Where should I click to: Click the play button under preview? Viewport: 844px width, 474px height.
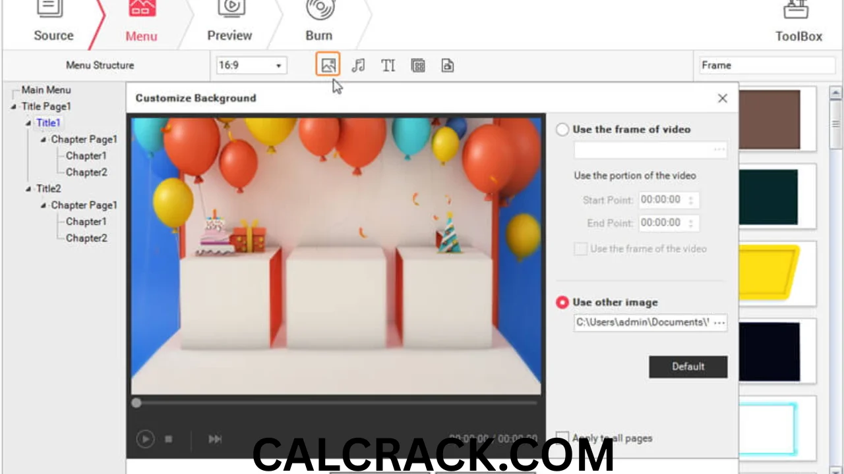point(145,438)
